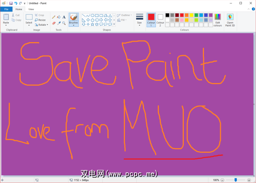Click the right-edge canvas resize handle

pos(254,104)
